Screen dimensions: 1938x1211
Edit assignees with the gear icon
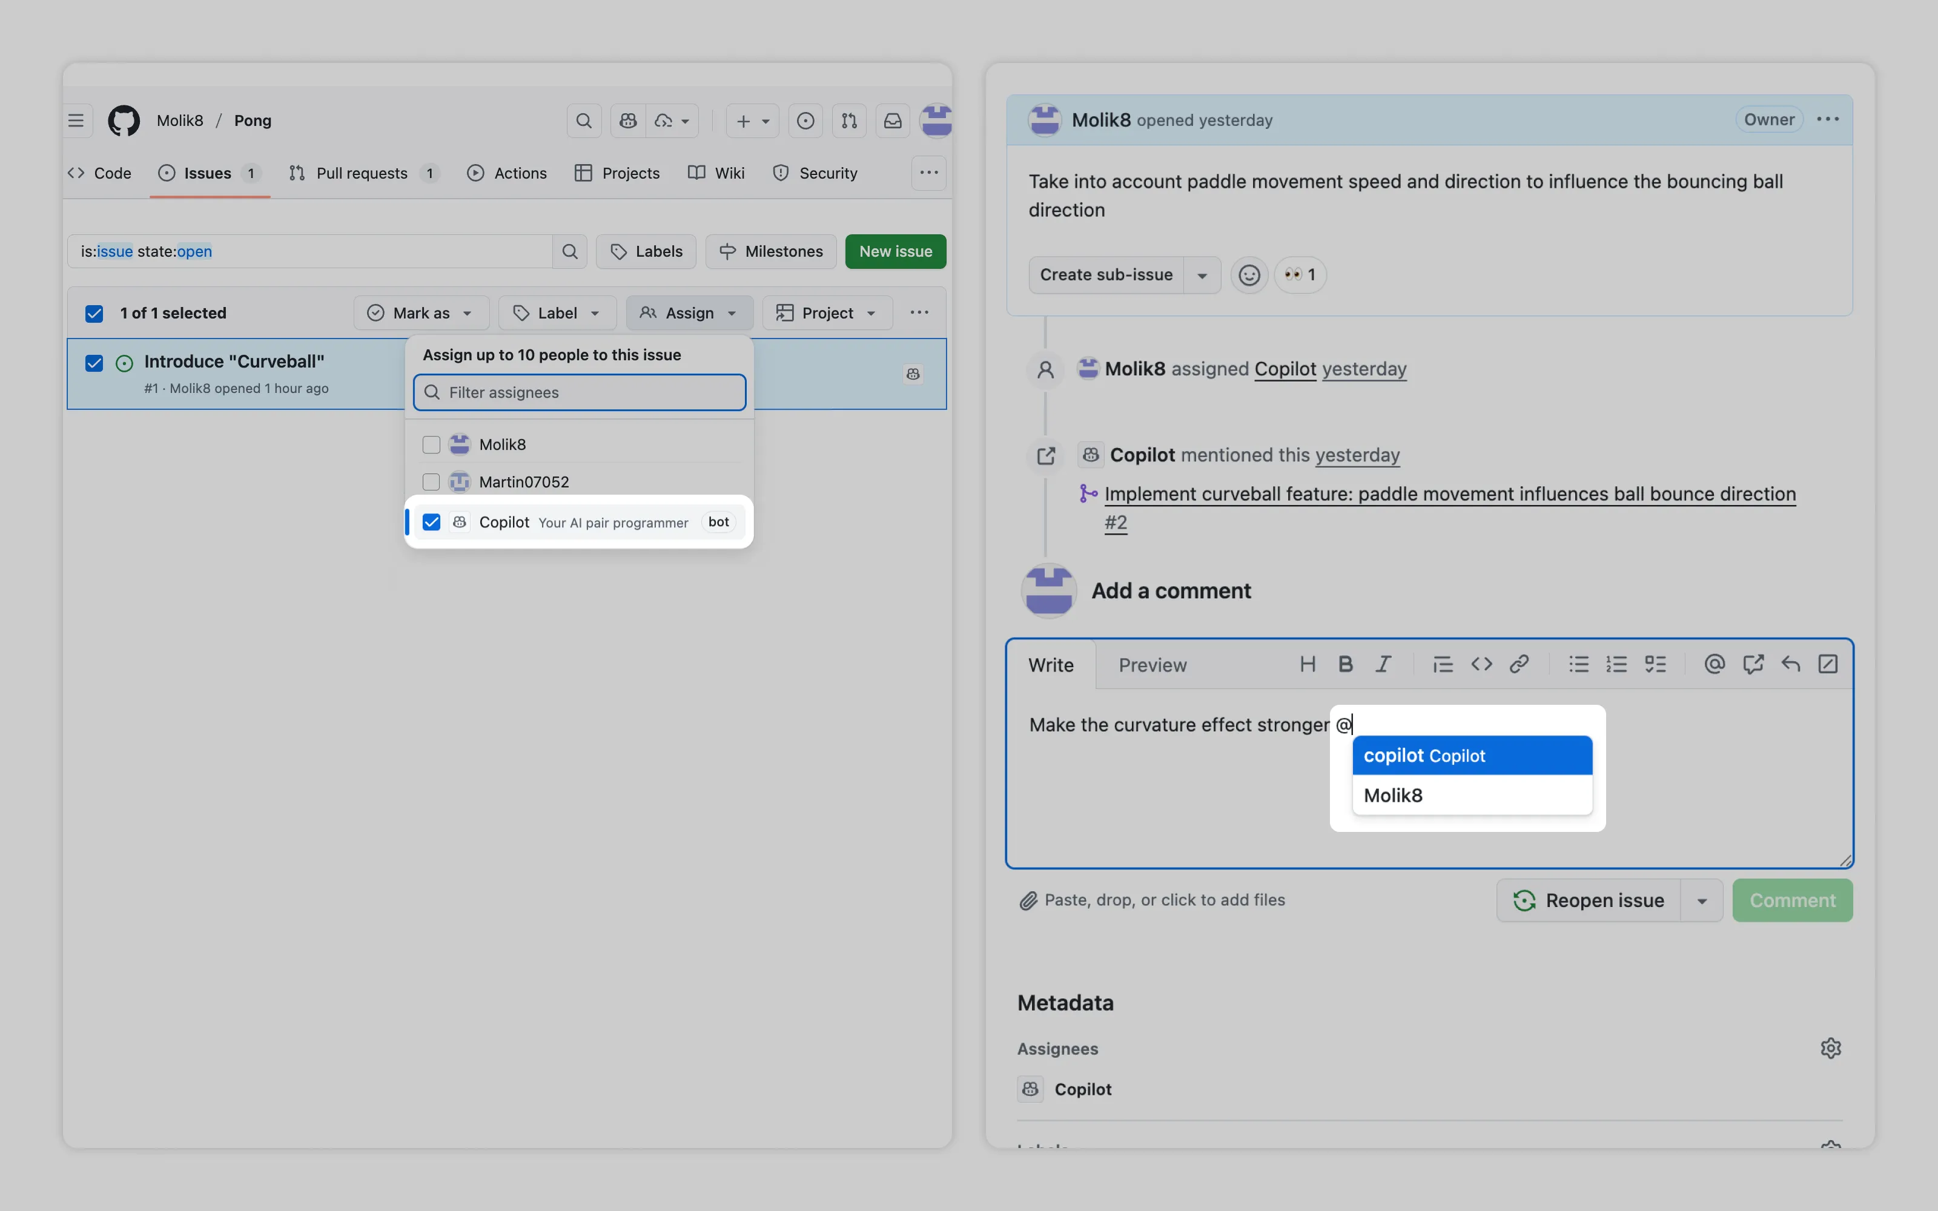coord(1830,1048)
